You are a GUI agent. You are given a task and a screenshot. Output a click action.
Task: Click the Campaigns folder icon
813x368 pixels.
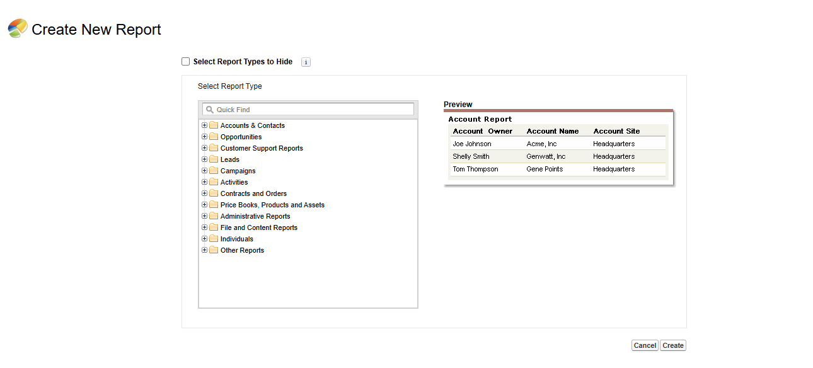[212, 171]
